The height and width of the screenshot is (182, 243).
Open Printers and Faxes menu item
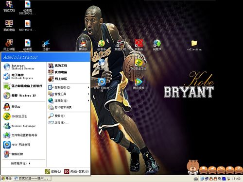click(69, 107)
